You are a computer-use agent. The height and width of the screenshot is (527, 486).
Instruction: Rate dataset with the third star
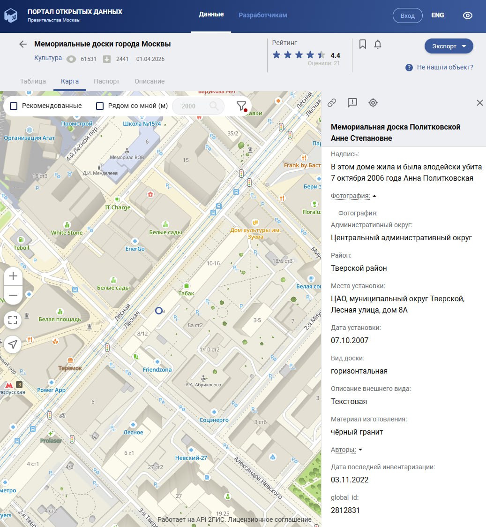coord(299,55)
